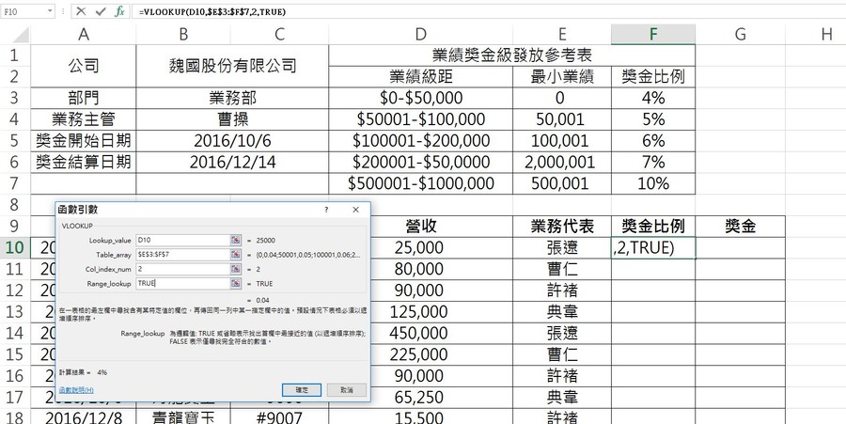
Task: Click the cancel X icon in formula bar
Action: (81, 11)
